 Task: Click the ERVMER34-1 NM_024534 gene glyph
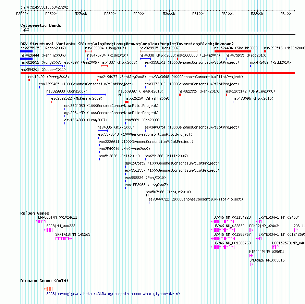tap(259, 221)
